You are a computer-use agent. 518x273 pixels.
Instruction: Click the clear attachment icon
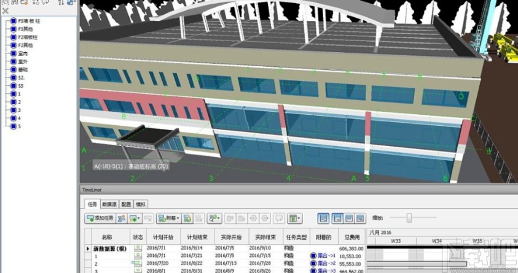click(199, 218)
